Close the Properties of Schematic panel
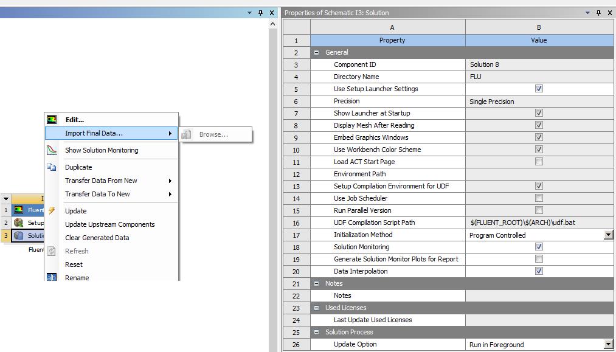The height and width of the screenshot is (352, 616). coord(609,13)
